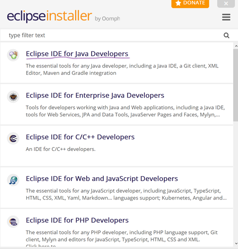Select Eclipse IDE for Enterprise Java Developers
The width and height of the screenshot is (238, 249).
pyautogui.click(x=95, y=95)
